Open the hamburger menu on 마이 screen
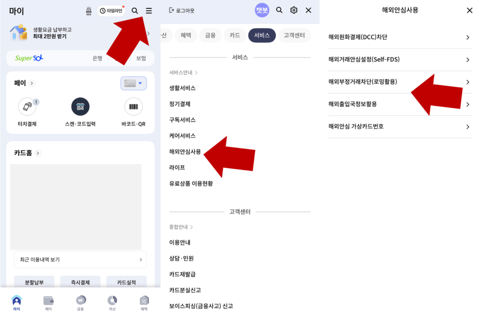This screenshot has height=315, width=481. pos(148,10)
